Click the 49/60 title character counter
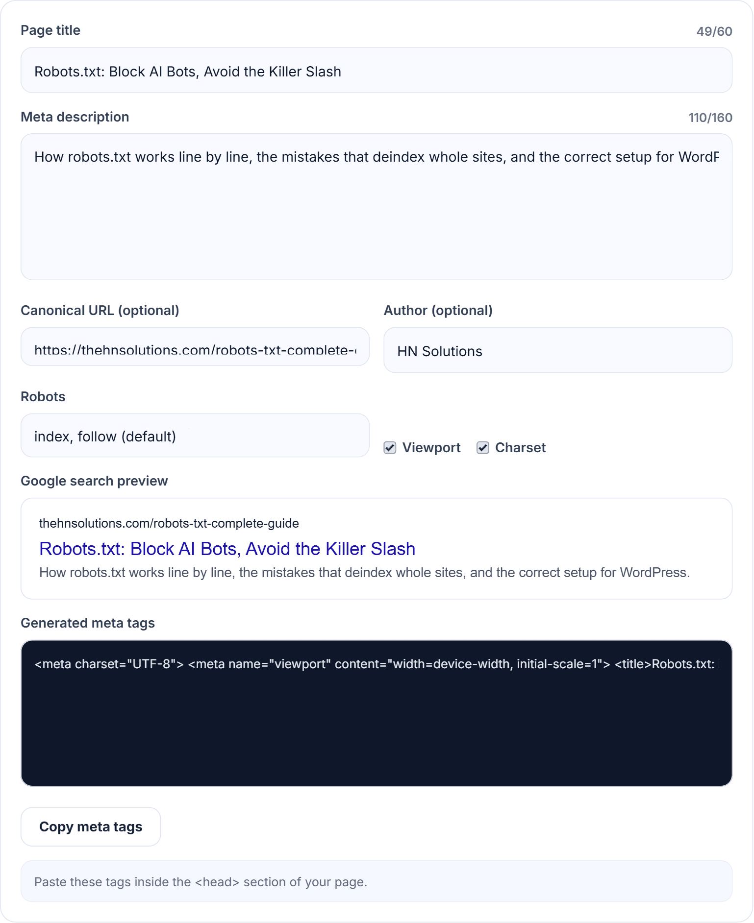This screenshot has width=754, height=923. coord(714,31)
